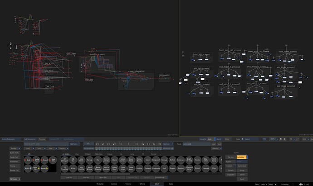
Task: Switch to the Matchbox node tab
Action: tap(99, 154)
